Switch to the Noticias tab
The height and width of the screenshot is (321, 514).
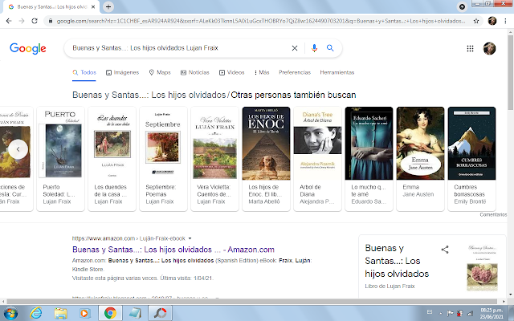point(194,72)
